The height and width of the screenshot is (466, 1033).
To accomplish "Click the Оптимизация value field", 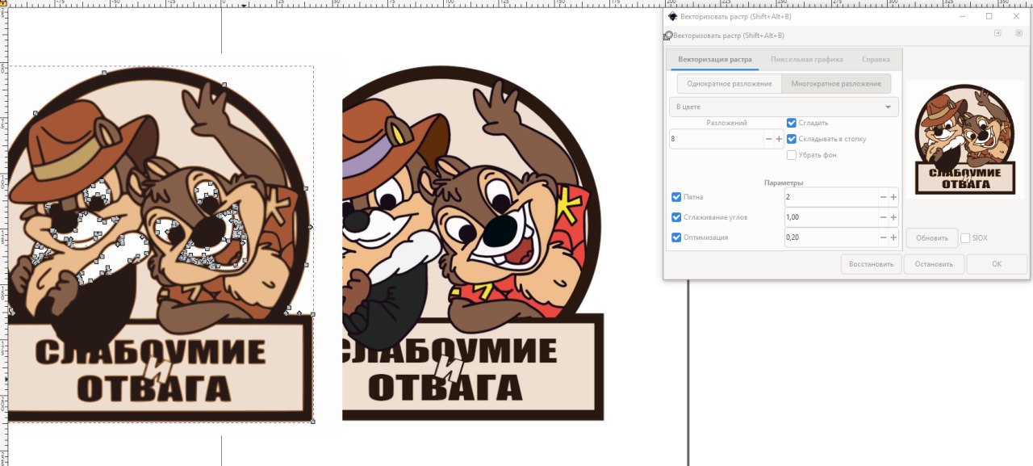I will (830, 237).
